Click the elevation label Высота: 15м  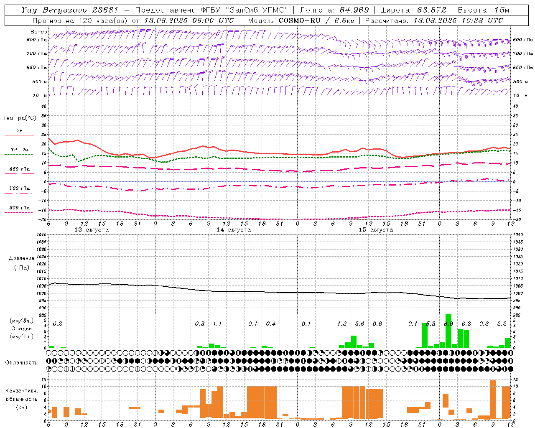[x=483, y=10]
